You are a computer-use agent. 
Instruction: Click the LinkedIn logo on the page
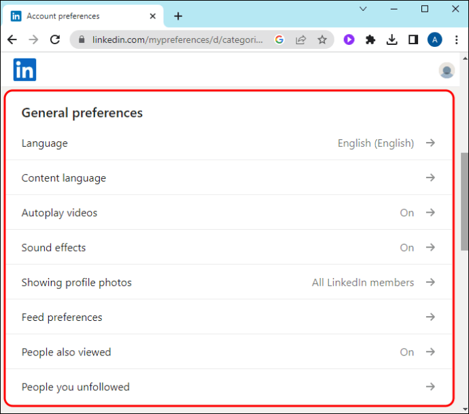pyautogui.click(x=25, y=70)
